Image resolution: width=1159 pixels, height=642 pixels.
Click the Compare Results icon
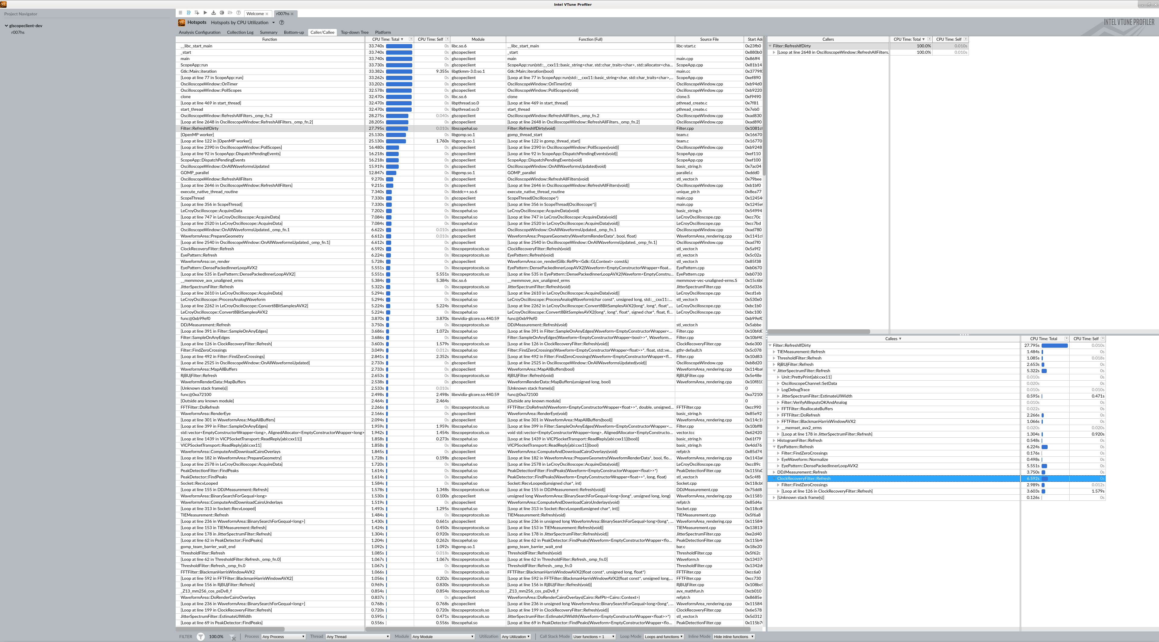pyautogui.click(x=222, y=13)
